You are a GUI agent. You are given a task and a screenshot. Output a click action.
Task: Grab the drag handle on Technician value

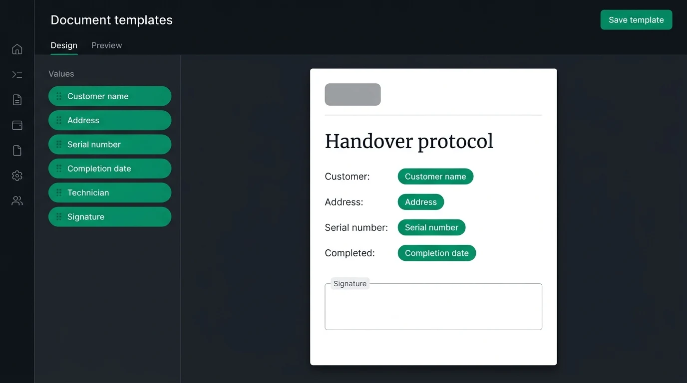[x=59, y=192]
